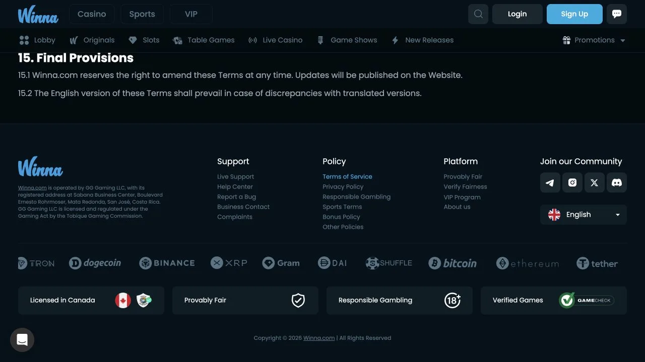
Task: Click the Winna.com link in copyright line
Action: tap(319, 338)
